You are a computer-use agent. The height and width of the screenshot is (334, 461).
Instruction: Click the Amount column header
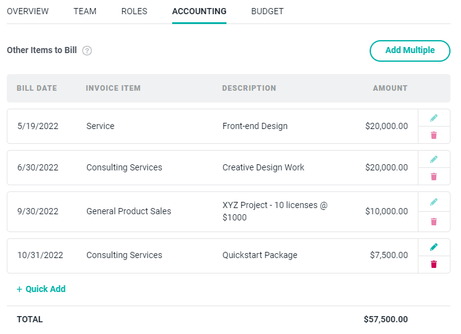pyautogui.click(x=390, y=88)
